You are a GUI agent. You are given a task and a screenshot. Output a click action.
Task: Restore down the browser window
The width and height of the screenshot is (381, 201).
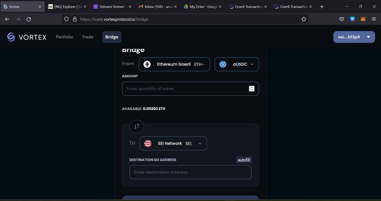click(x=360, y=7)
